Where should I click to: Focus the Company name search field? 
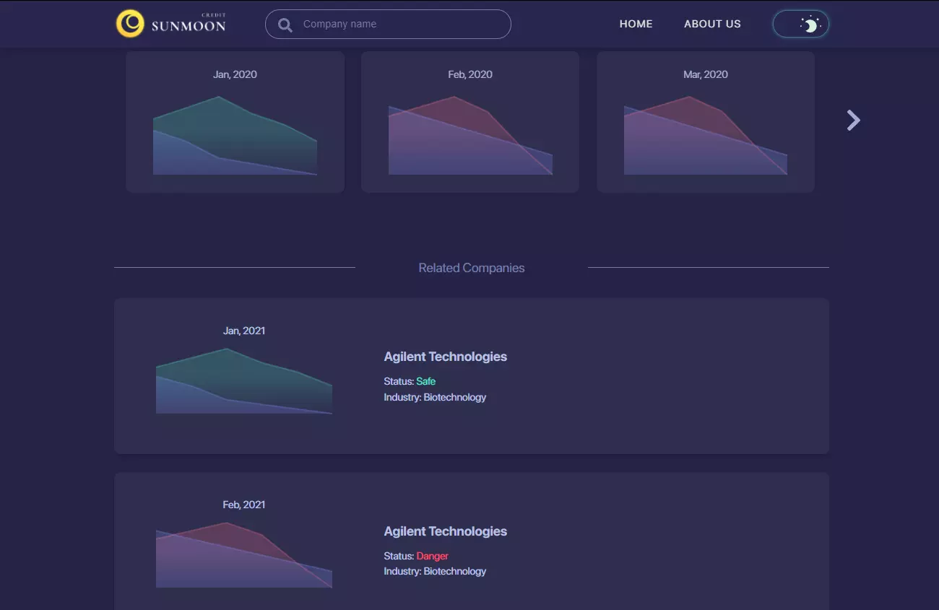[x=388, y=24]
